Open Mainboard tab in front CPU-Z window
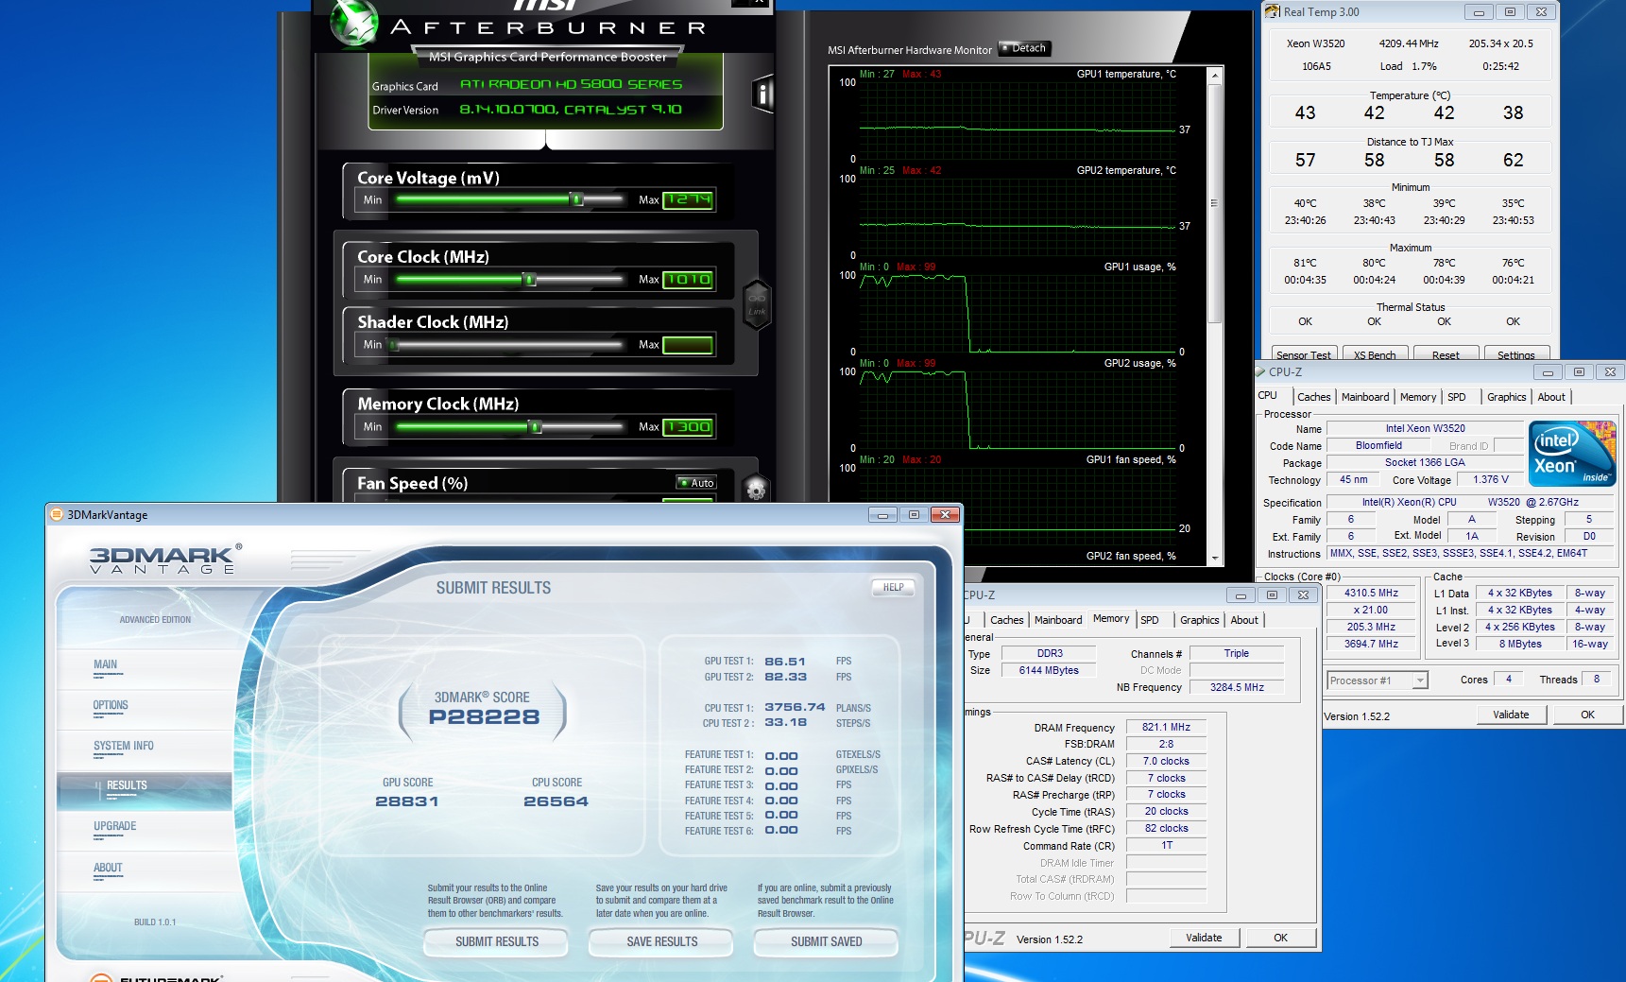The image size is (1626, 982). click(1365, 397)
